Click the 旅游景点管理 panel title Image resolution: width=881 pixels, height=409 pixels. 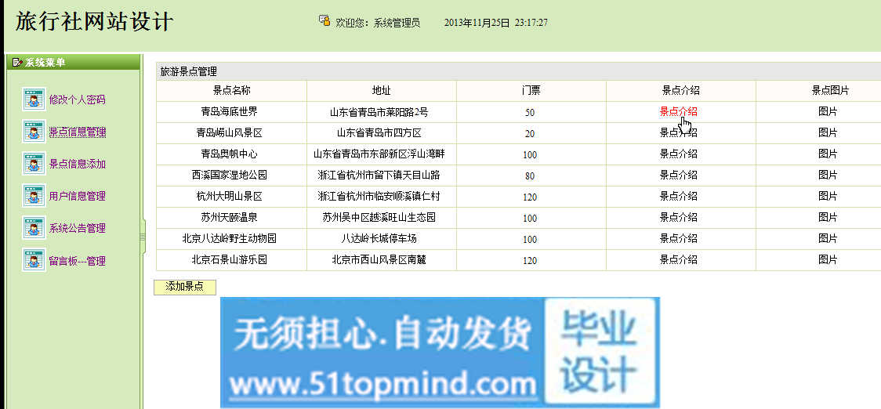(x=188, y=71)
